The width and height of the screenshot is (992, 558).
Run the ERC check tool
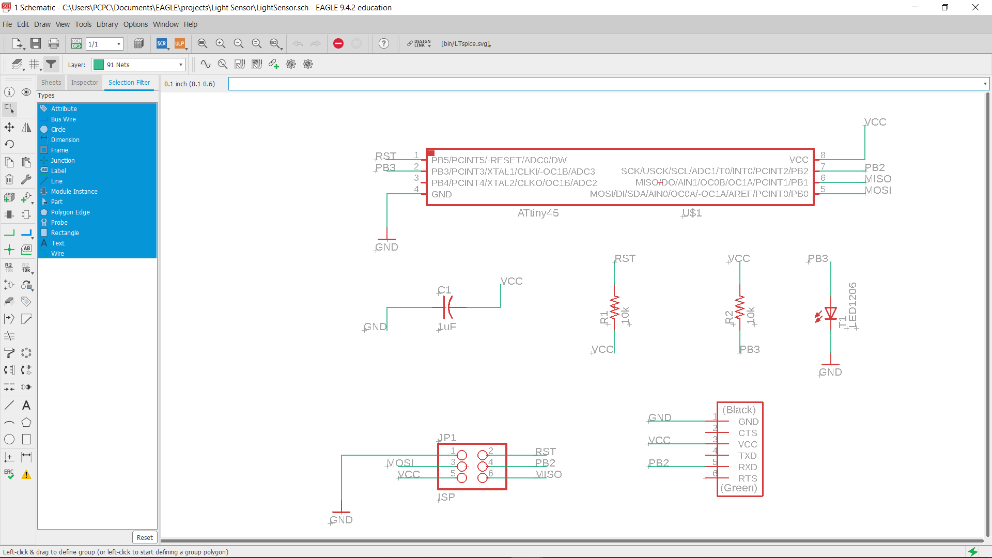tap(9, 474)
